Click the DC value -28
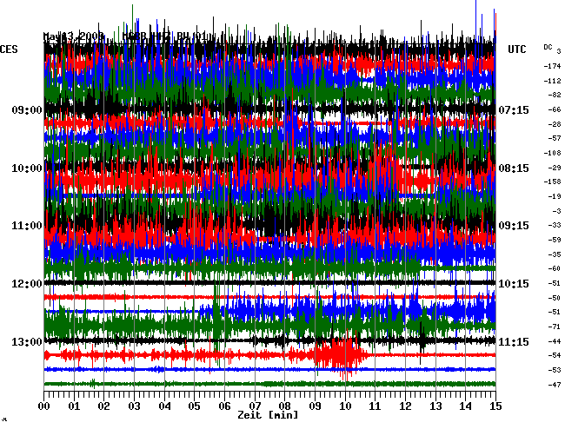The width and height of the screenshot is (565, 429). 555,124
